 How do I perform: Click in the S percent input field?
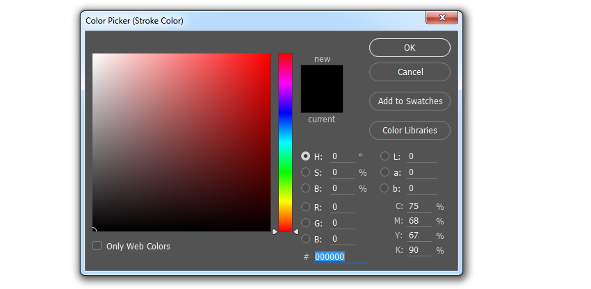pos(343,172)
